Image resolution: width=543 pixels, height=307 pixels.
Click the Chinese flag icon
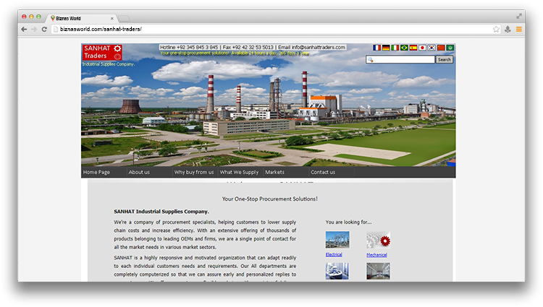pyautogui.click(x=441, y=48)
